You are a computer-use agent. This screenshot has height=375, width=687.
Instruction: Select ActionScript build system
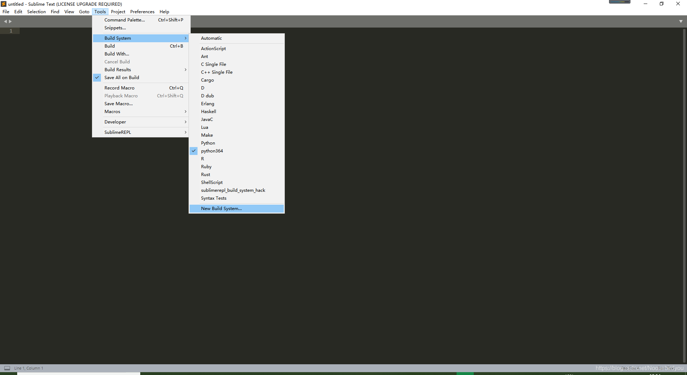click(x=237, y=49)
